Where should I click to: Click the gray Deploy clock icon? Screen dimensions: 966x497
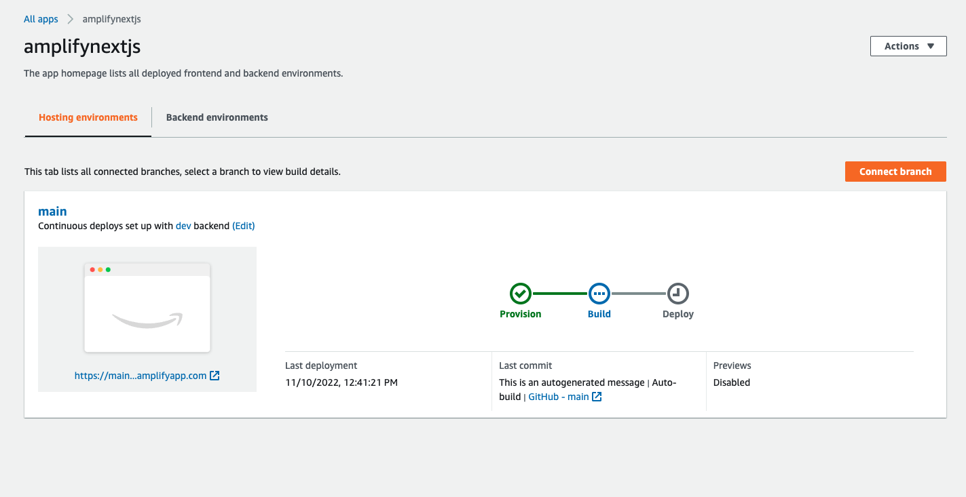point(678,294)
